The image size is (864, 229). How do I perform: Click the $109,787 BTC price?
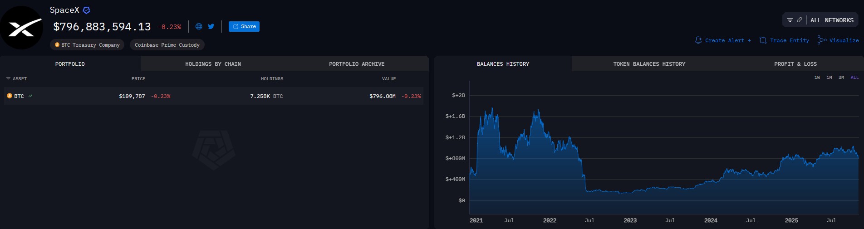click(132, 96)
